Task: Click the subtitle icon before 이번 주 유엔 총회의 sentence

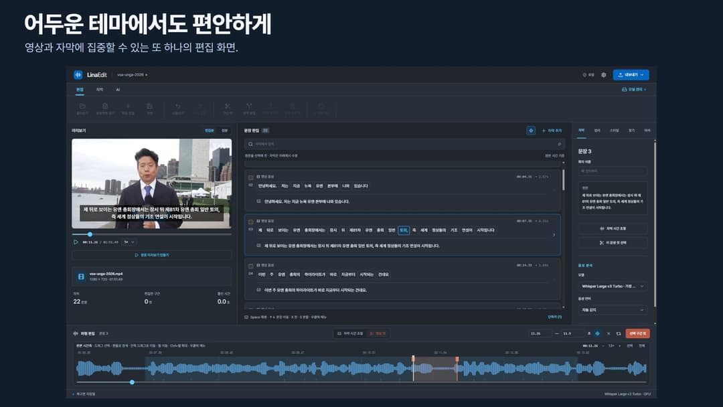Action: [x=258, y=290]
